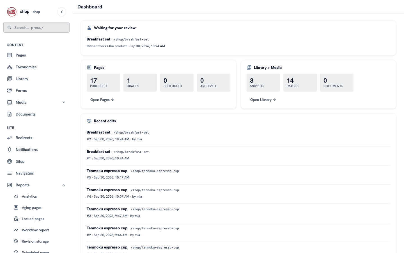Click the Workflow report trend icon
This screenshot has height=253, width=404.
[16, 230]
